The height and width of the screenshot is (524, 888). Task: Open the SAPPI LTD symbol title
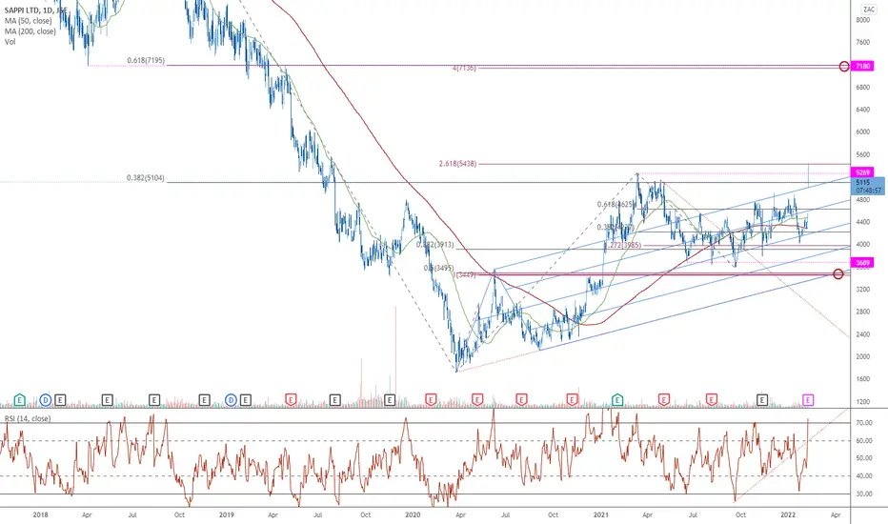[35, 10]
